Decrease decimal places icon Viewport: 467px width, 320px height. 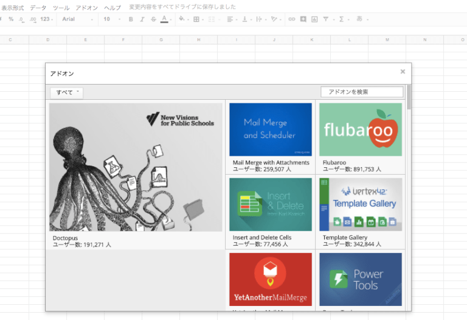tap(21, 19)
